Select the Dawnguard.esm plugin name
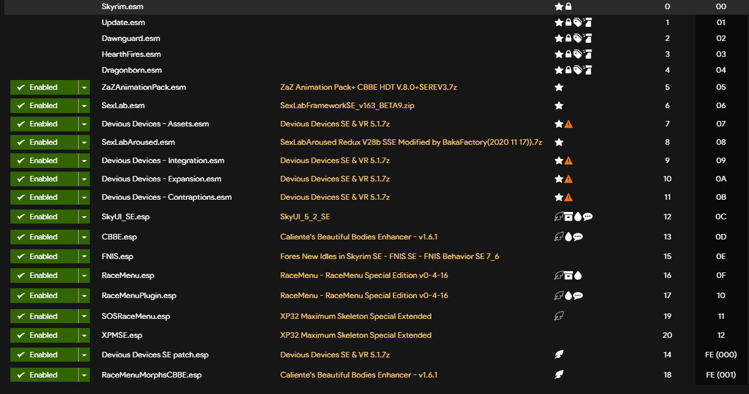This screenshot has height=394, width=749. pyautogui.click(x=131, y=38)
